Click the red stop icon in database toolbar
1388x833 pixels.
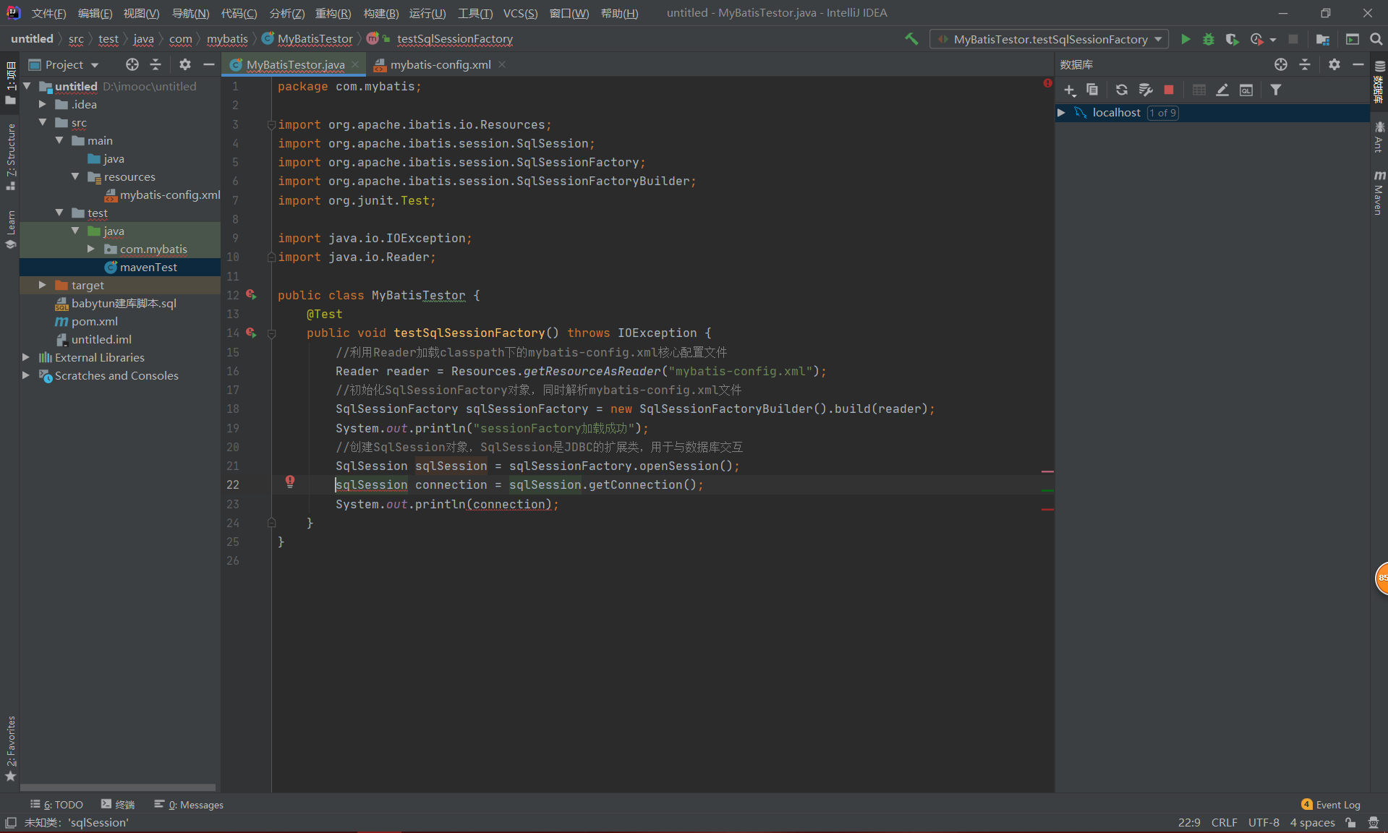pyautogui.click(x=1169, y=90)
